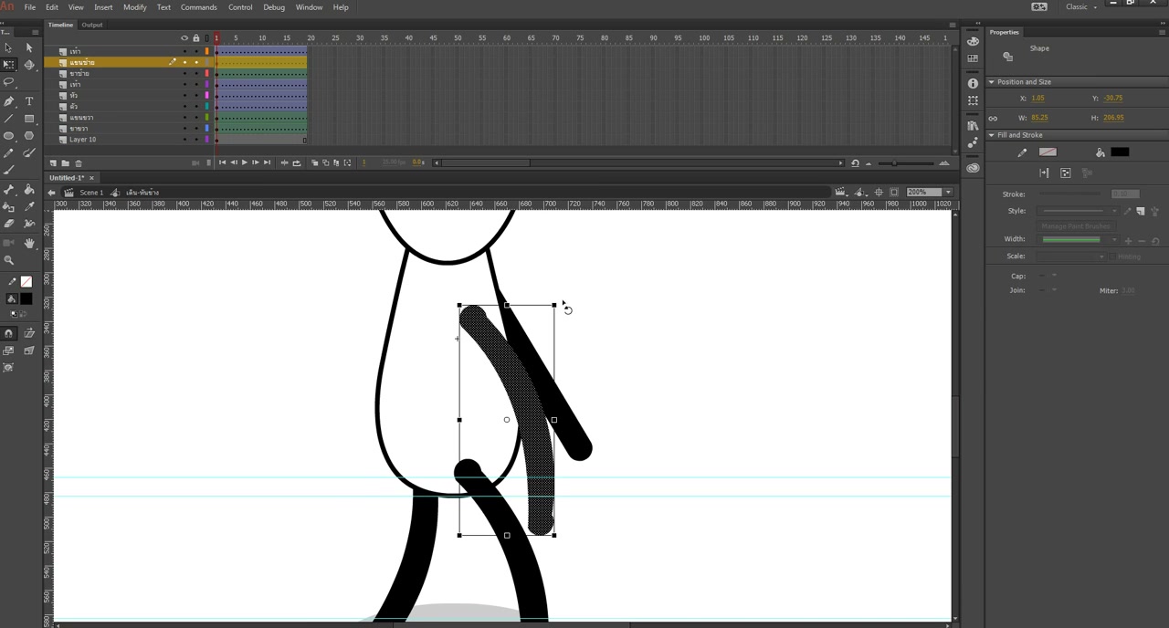This screenshot has width=1169, height=628.
Task: Pick the Paint Bucket tool
Action: tap(29, 190)
